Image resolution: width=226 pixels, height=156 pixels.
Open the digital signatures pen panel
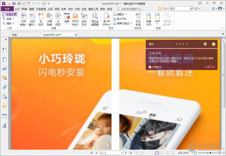(x=5, y=126)
